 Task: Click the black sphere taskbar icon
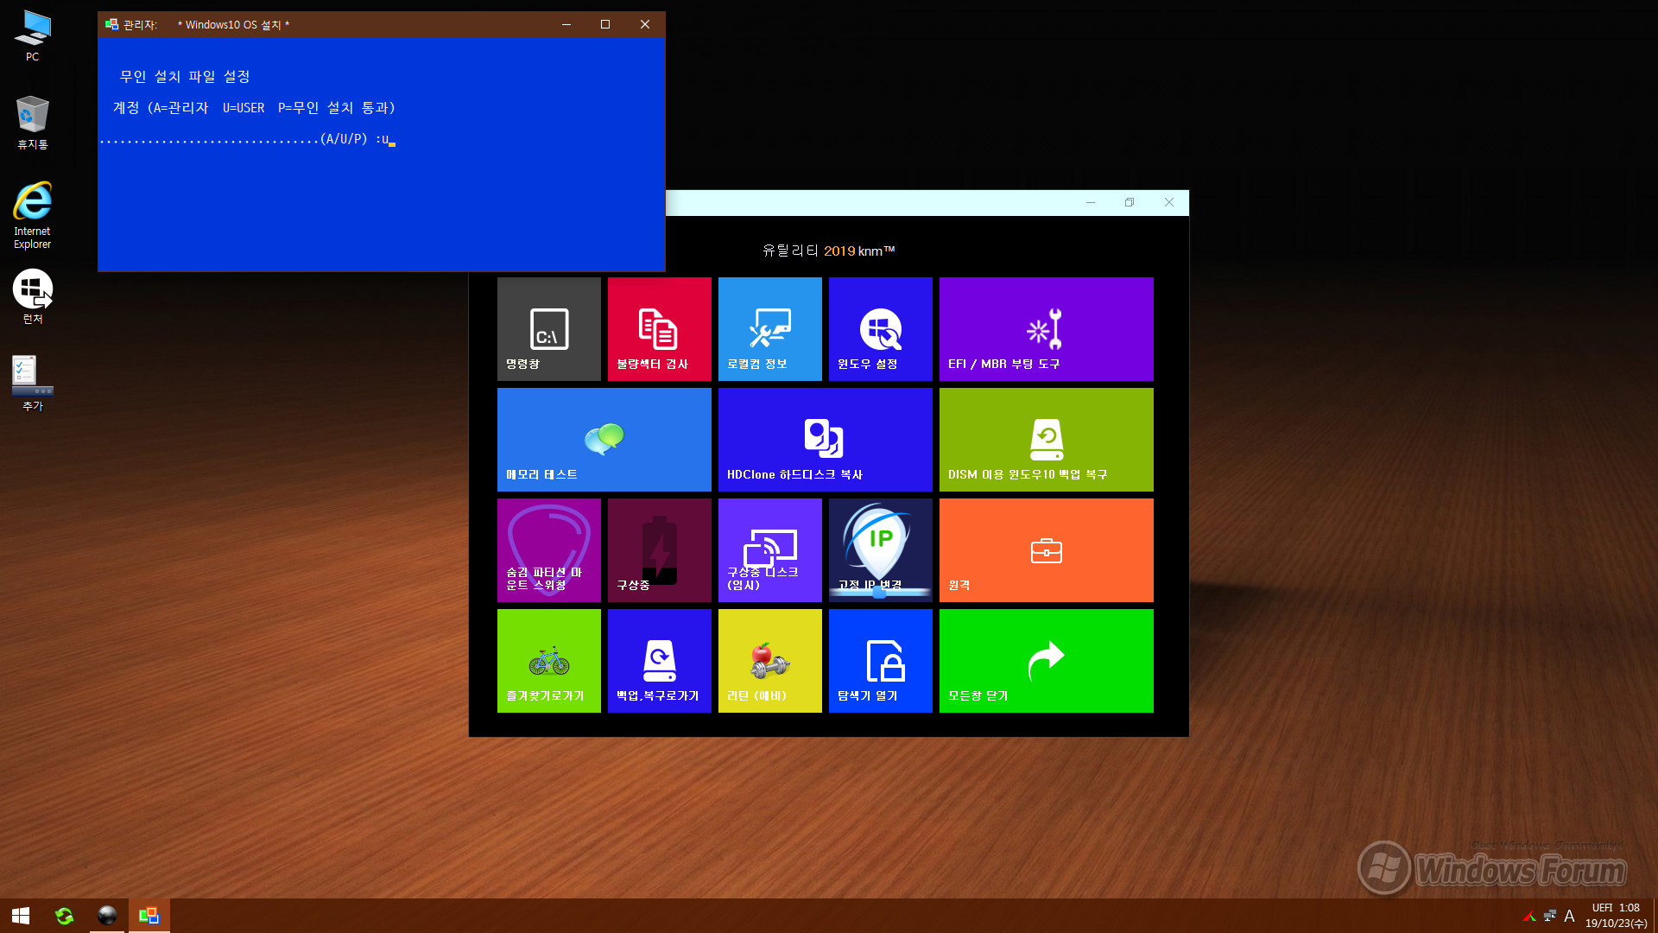coord(107,916)
